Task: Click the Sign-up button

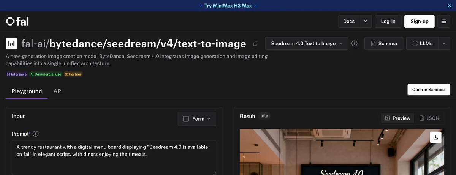Action: [x=420, y=21]
